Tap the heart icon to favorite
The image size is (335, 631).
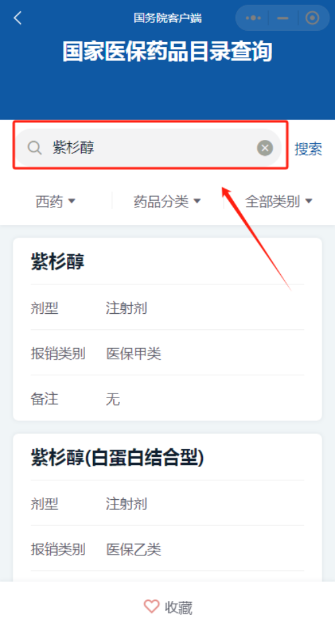(x=151, y=607)
